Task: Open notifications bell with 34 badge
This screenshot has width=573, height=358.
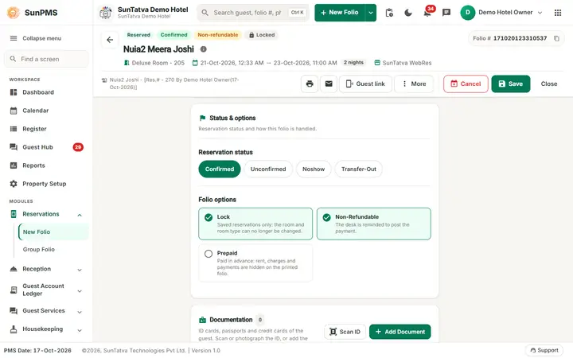Action: [x=427, y=13]
